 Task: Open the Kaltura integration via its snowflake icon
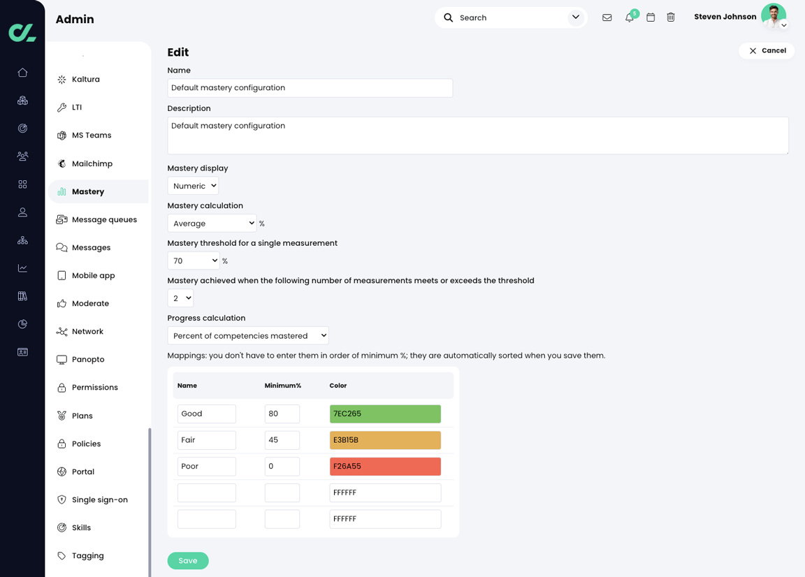coord(61,79)
